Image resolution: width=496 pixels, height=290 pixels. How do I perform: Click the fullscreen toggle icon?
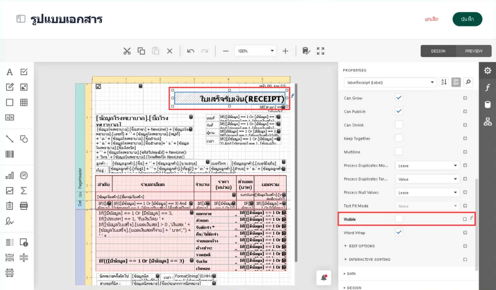[x=321, y=51]
